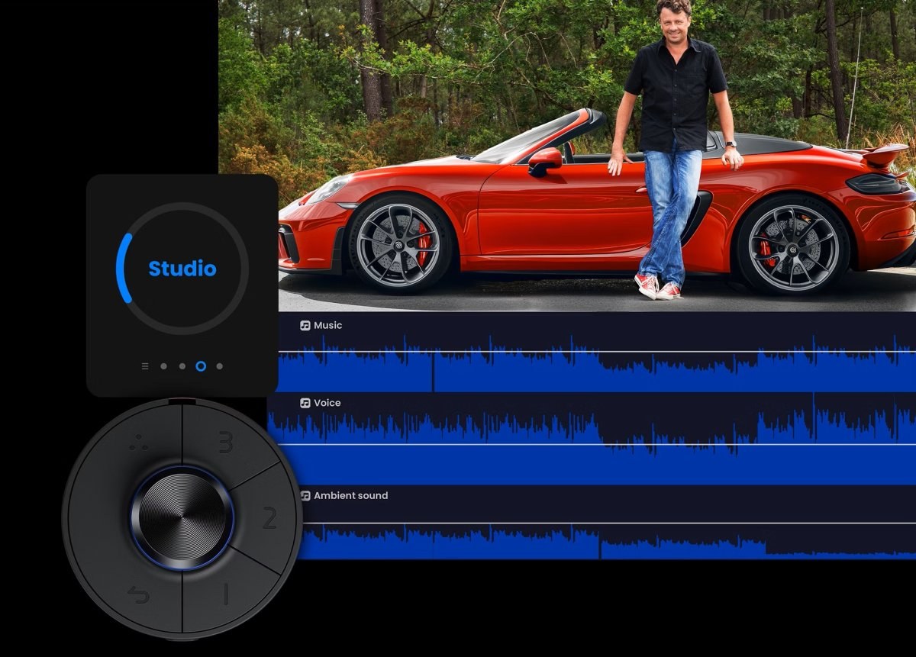
Task: Click the Music track note icon
Action: tap(305, 325)
